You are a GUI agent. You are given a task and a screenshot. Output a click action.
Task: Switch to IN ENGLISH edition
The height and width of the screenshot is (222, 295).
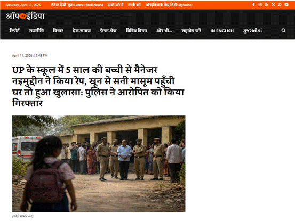(222, 31)
